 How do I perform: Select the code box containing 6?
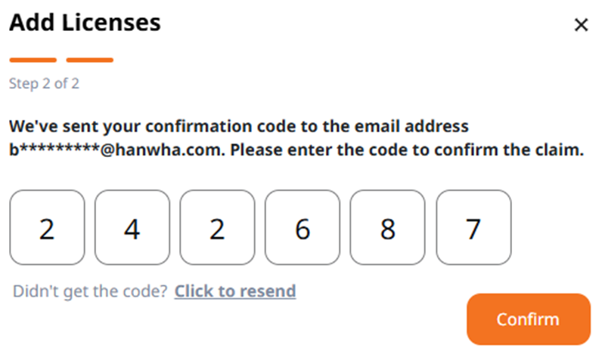pyautogui.click(x=302, y=227)
